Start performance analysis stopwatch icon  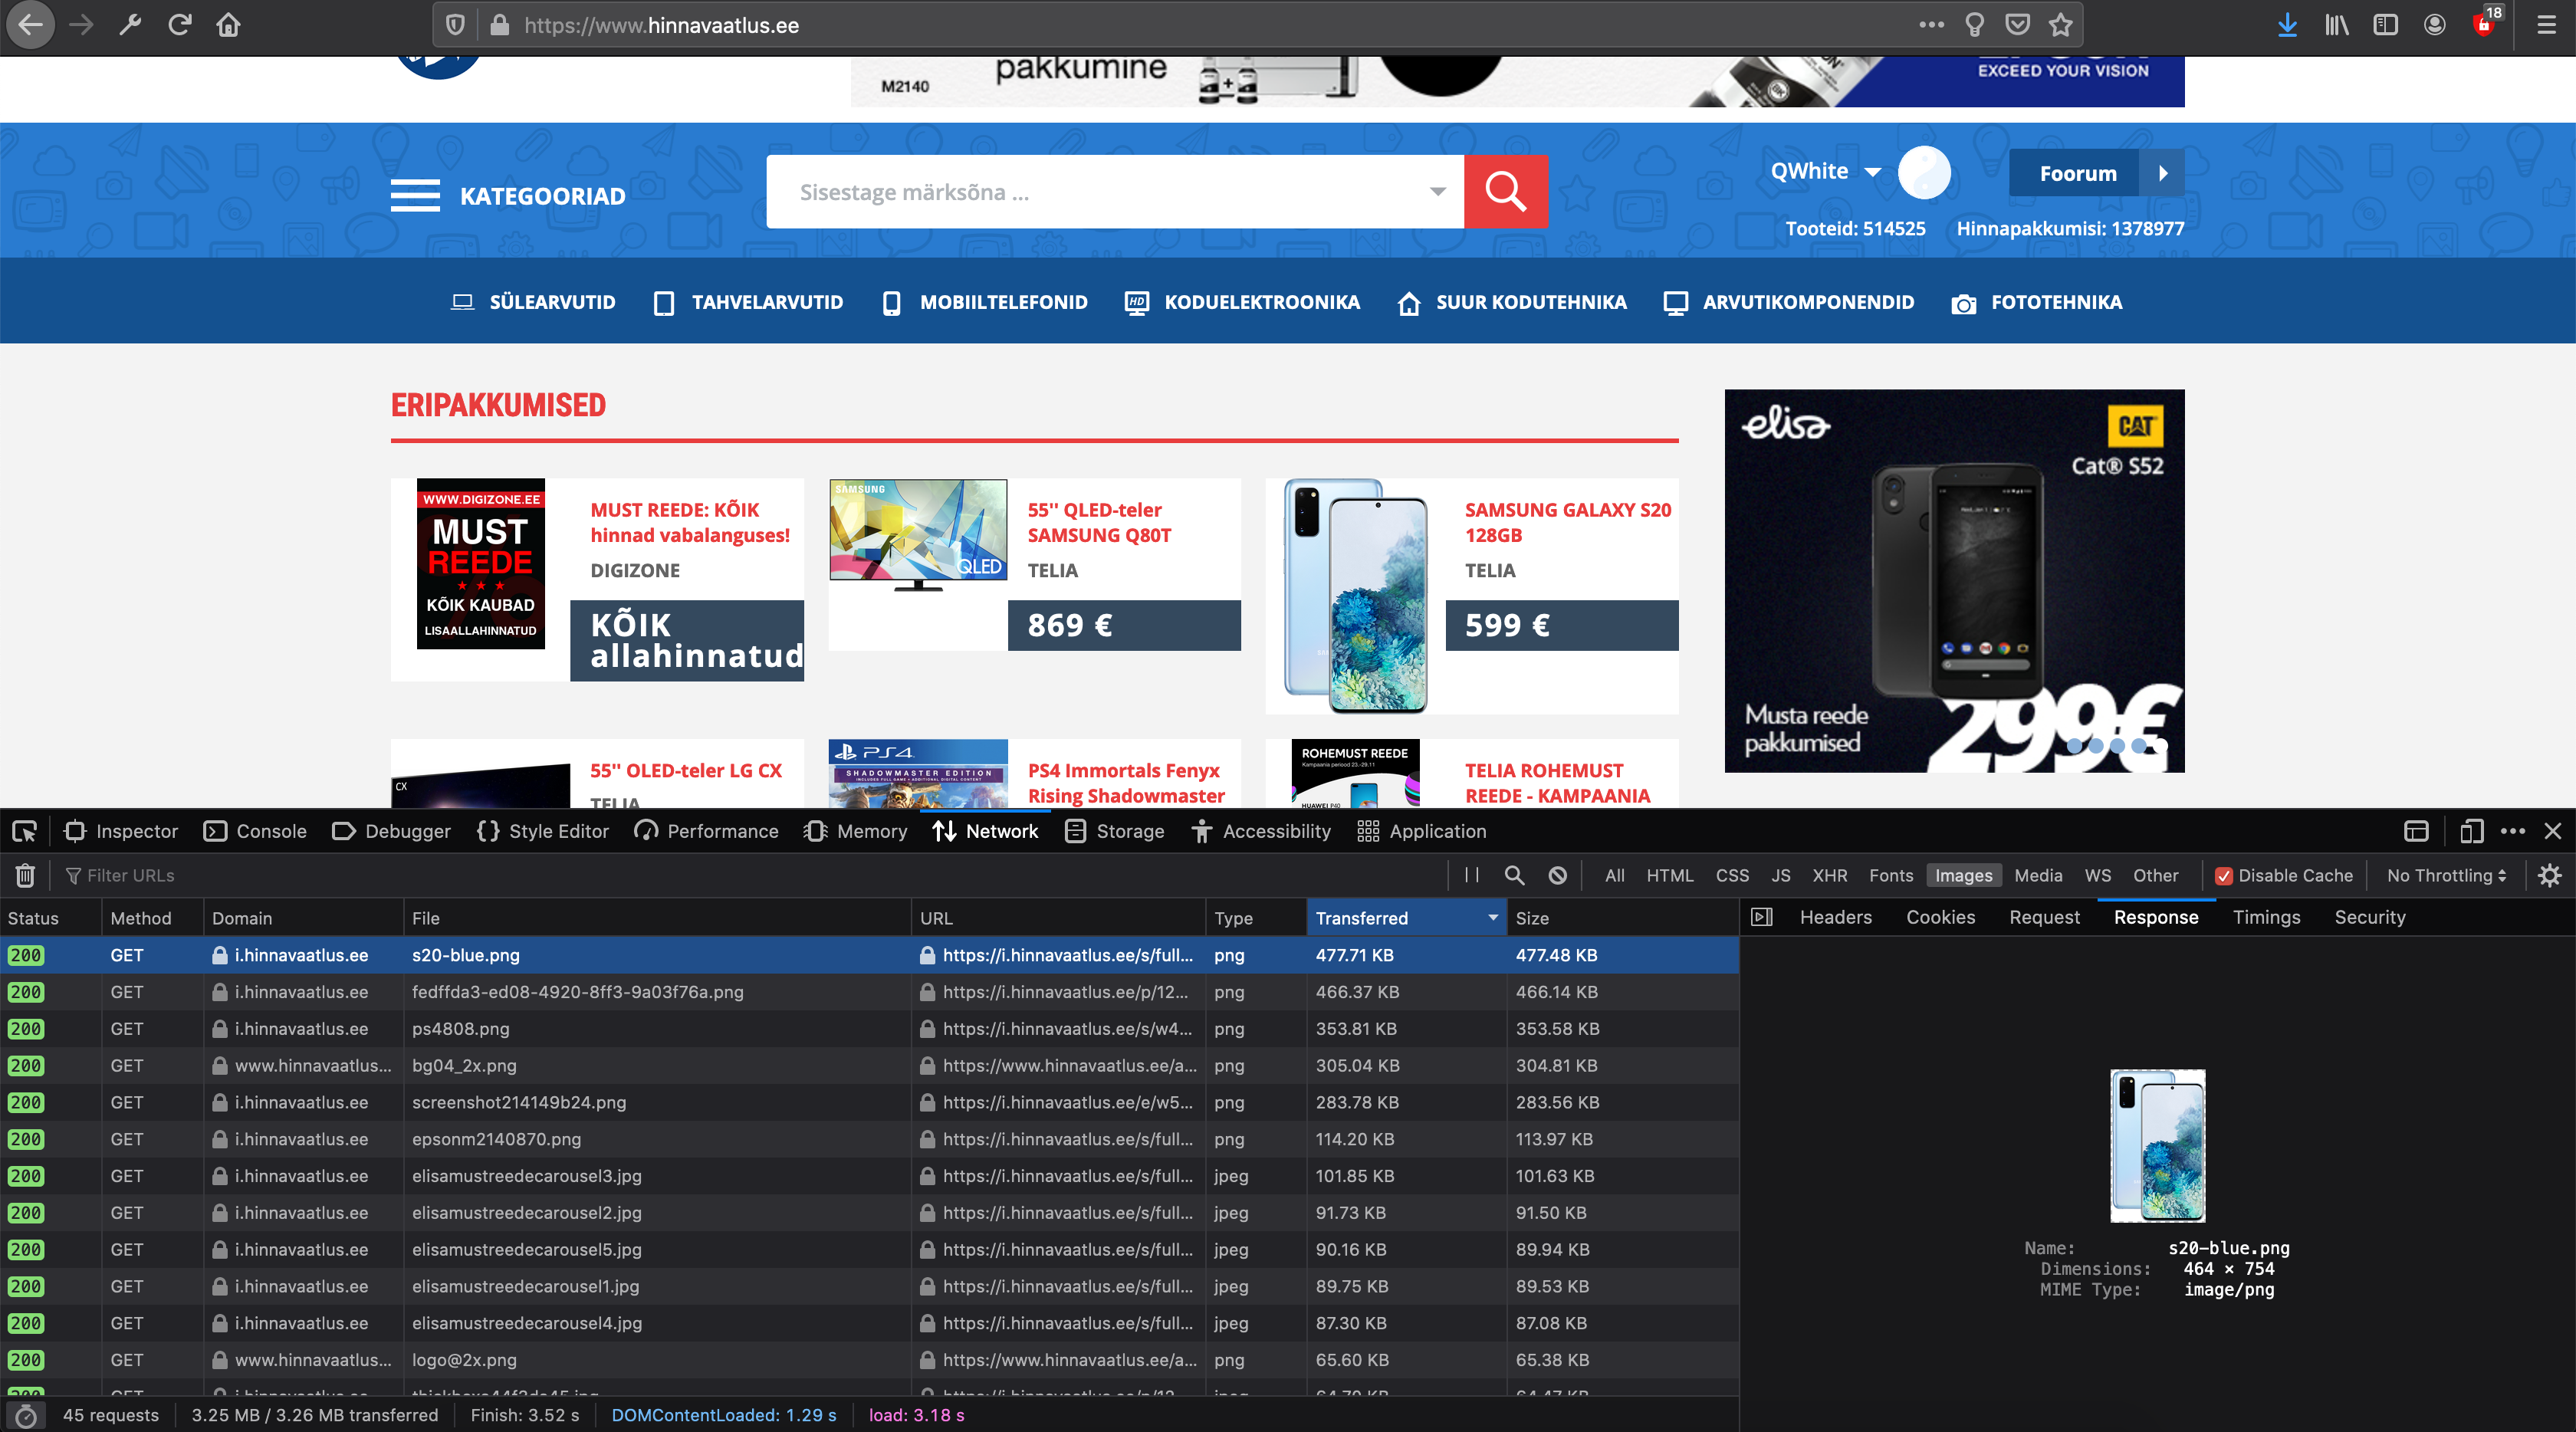click(25, 1415)
